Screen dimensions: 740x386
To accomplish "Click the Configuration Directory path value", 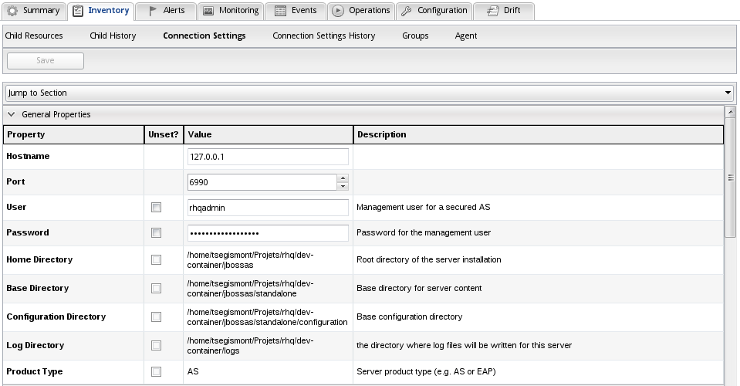I will click(267, 317).
